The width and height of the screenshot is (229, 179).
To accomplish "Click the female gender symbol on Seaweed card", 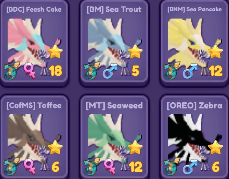I will [110, 167].
